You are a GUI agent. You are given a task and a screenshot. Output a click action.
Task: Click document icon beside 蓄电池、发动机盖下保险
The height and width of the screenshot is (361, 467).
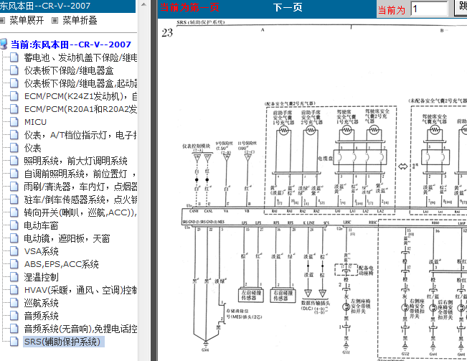[14, 57]
